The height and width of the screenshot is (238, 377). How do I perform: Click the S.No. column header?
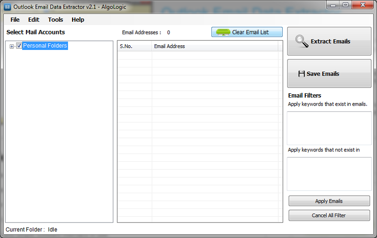tap(134, 46)
